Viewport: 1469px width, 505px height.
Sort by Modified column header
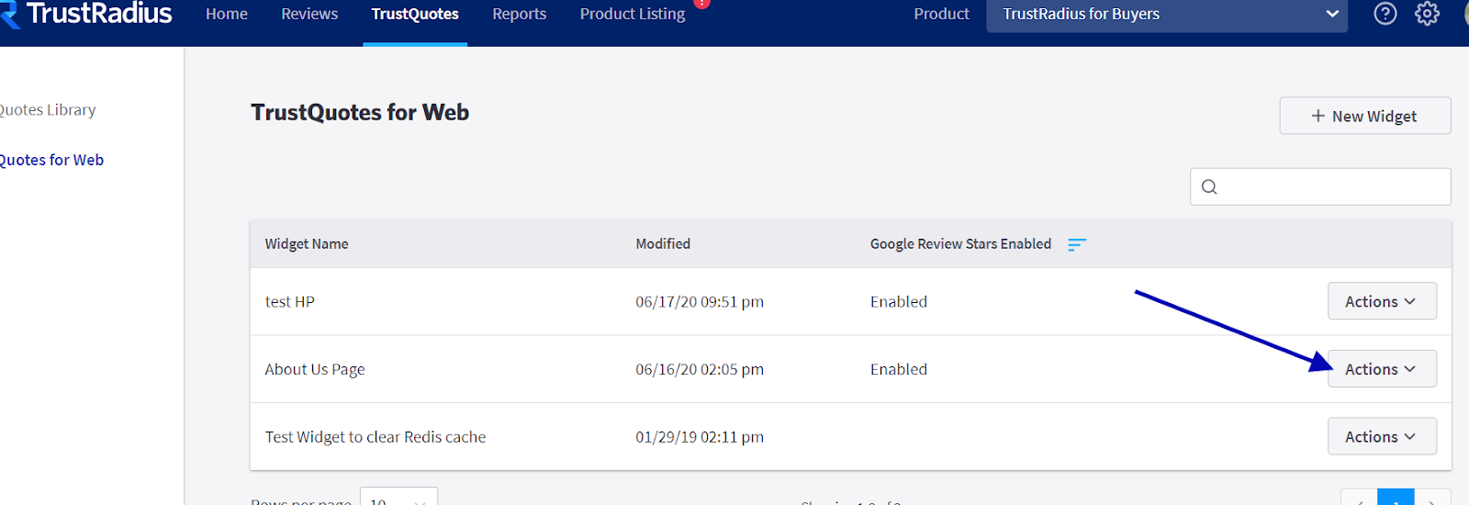coord(663,244)
